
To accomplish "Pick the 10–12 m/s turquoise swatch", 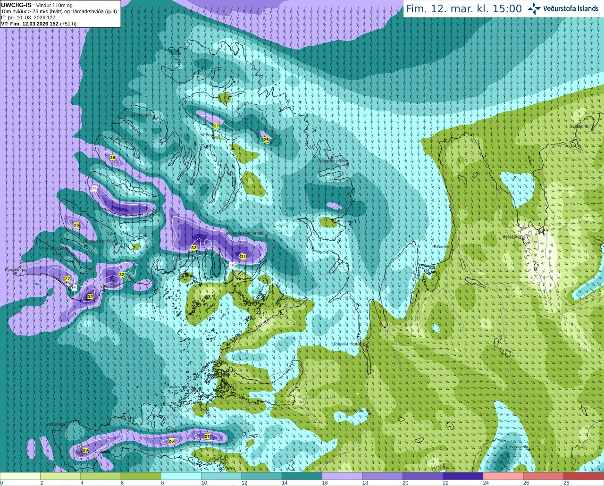I will [x=221, y=476].
